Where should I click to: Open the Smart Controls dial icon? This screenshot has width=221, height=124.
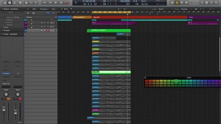pyautogui.click(x=26, y=2)
